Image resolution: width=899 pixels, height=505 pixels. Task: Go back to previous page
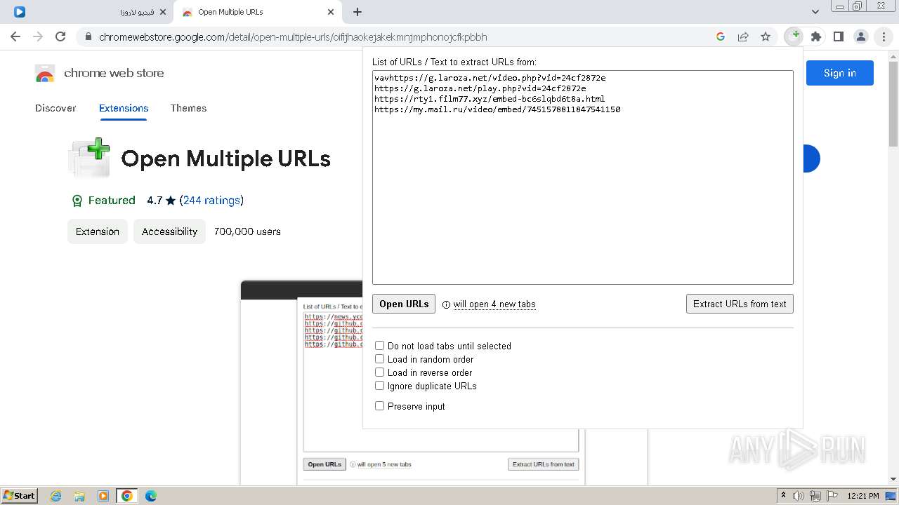pyautogui.click(x=15, y=36)
